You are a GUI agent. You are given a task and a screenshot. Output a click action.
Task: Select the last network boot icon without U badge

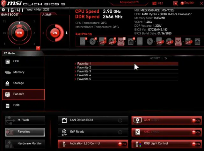pos(197,41)
